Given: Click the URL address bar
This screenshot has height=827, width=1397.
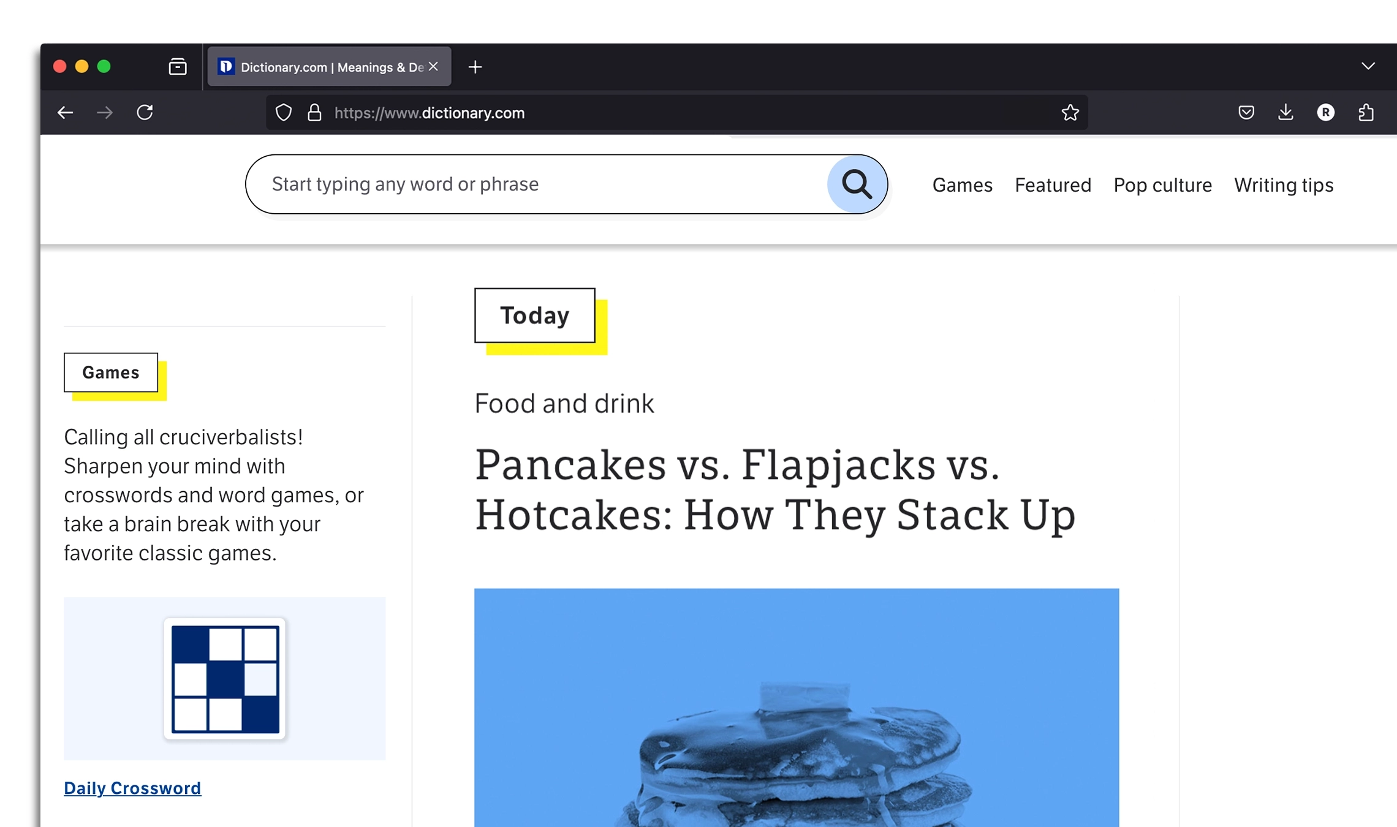Looking at the screenshot, I should 677,113.
